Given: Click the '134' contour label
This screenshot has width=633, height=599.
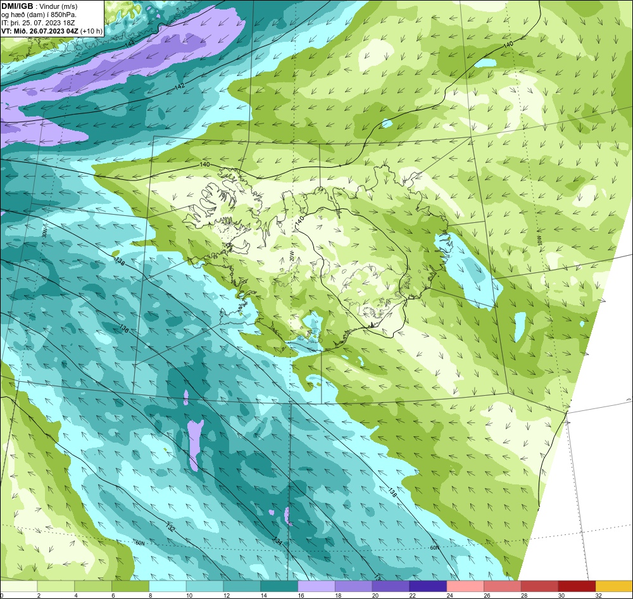Looking at the screenshot, I should coord(277,541).
